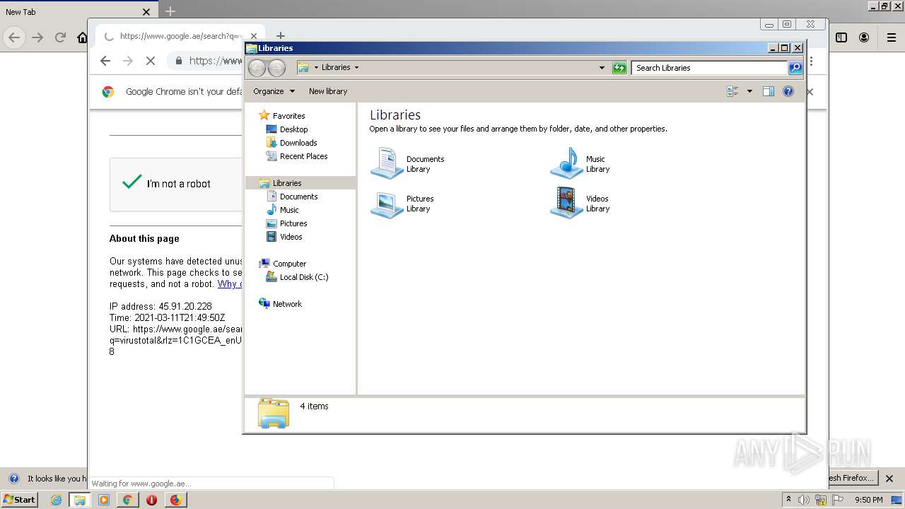Open Documents library in main pane
This screenshot has height=509, width=905.
(408, 163)
